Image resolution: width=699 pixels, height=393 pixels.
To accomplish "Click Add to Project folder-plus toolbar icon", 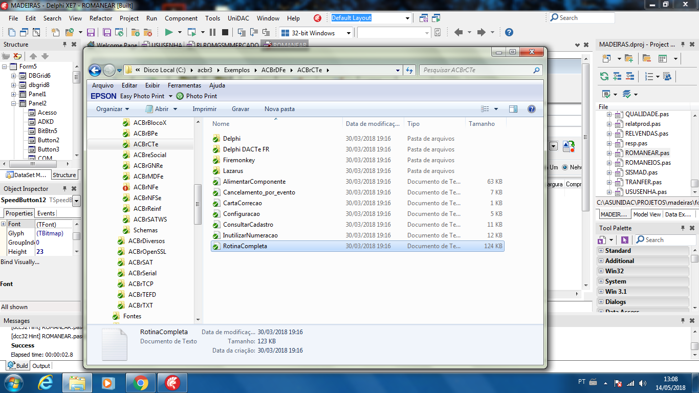I will click(x=135, y=32).
